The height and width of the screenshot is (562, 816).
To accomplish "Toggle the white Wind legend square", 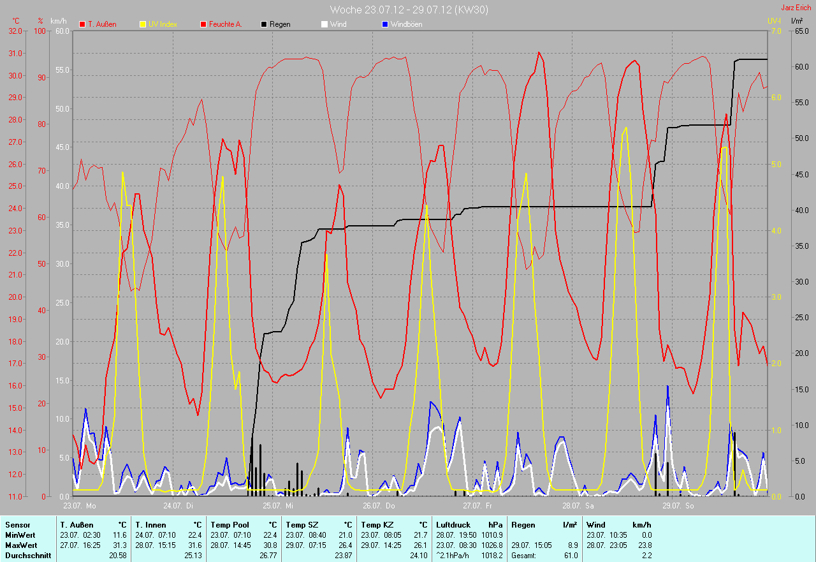I will pos(324,24).
